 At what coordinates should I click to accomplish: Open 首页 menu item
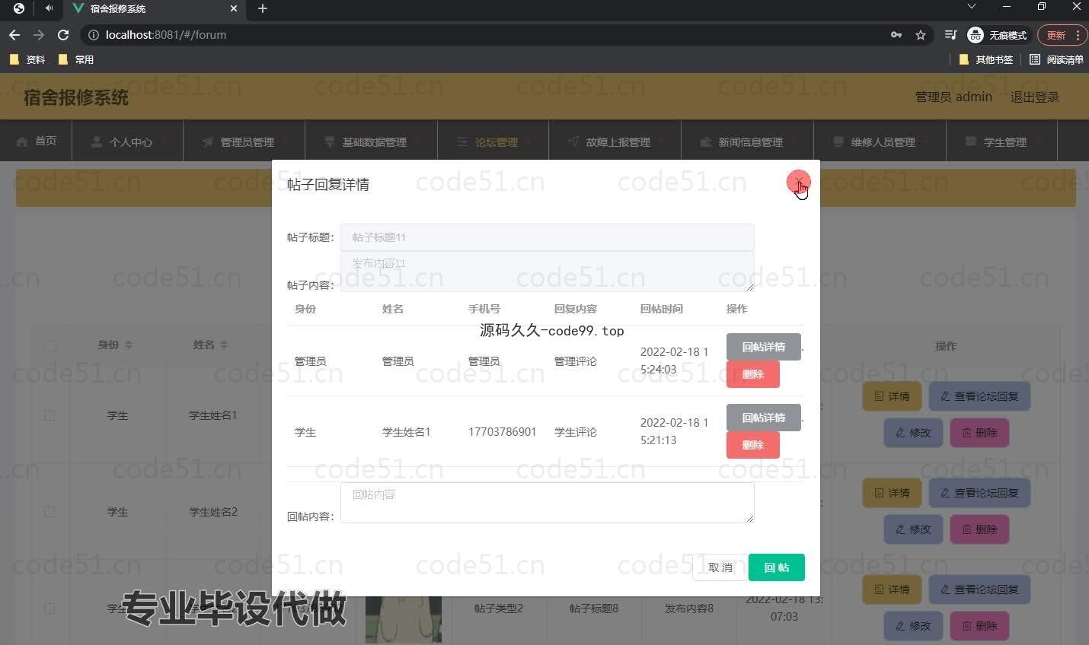click(37, 141)
